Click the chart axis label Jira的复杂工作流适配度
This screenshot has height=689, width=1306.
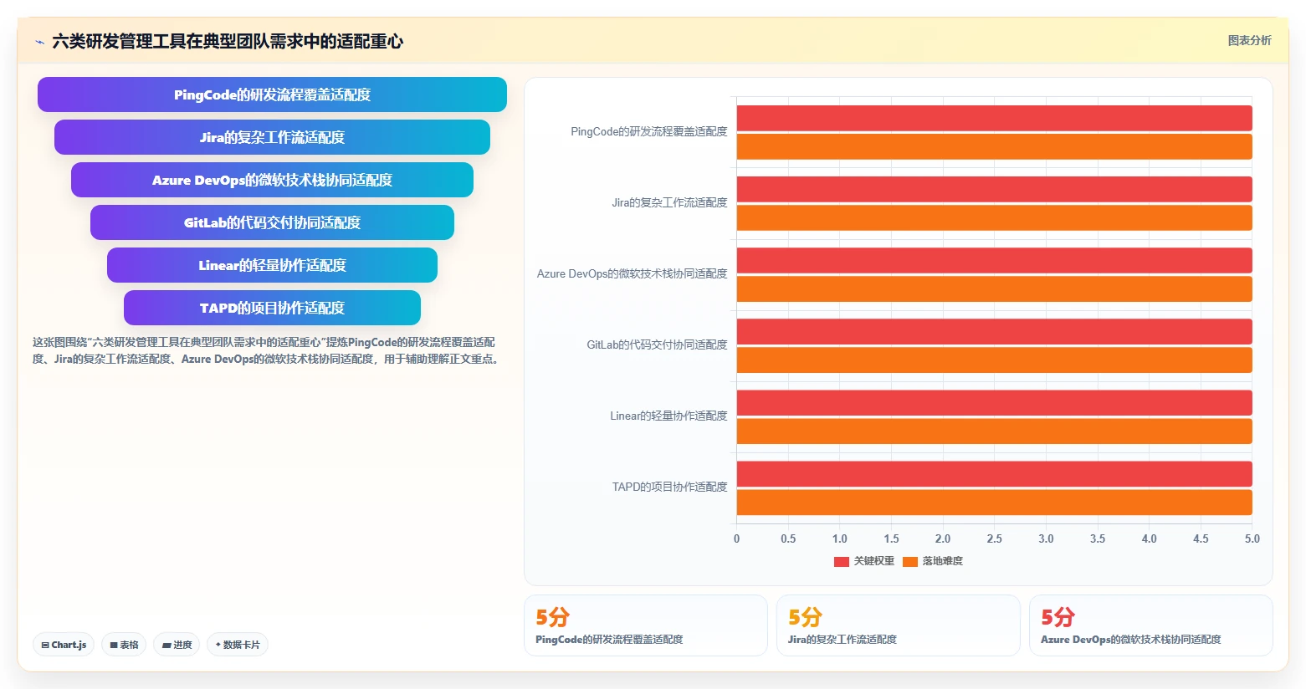[669, 202]
